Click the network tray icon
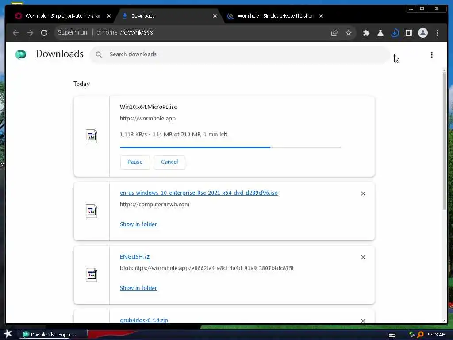Image resolution: width=453 pixels, height=340 pixels. [x=412, y=335]
